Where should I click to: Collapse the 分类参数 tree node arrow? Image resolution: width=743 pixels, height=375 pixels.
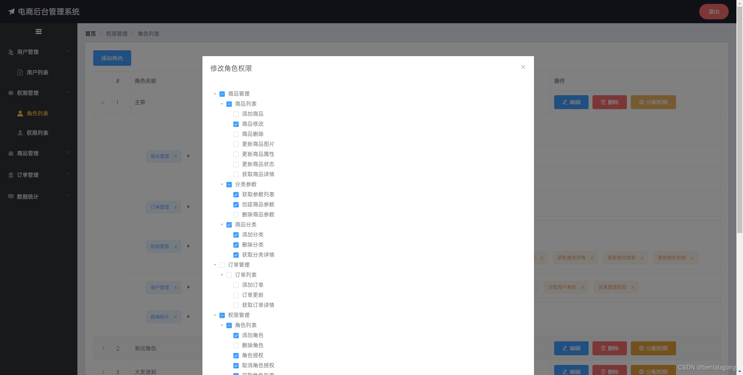(222, 185)
